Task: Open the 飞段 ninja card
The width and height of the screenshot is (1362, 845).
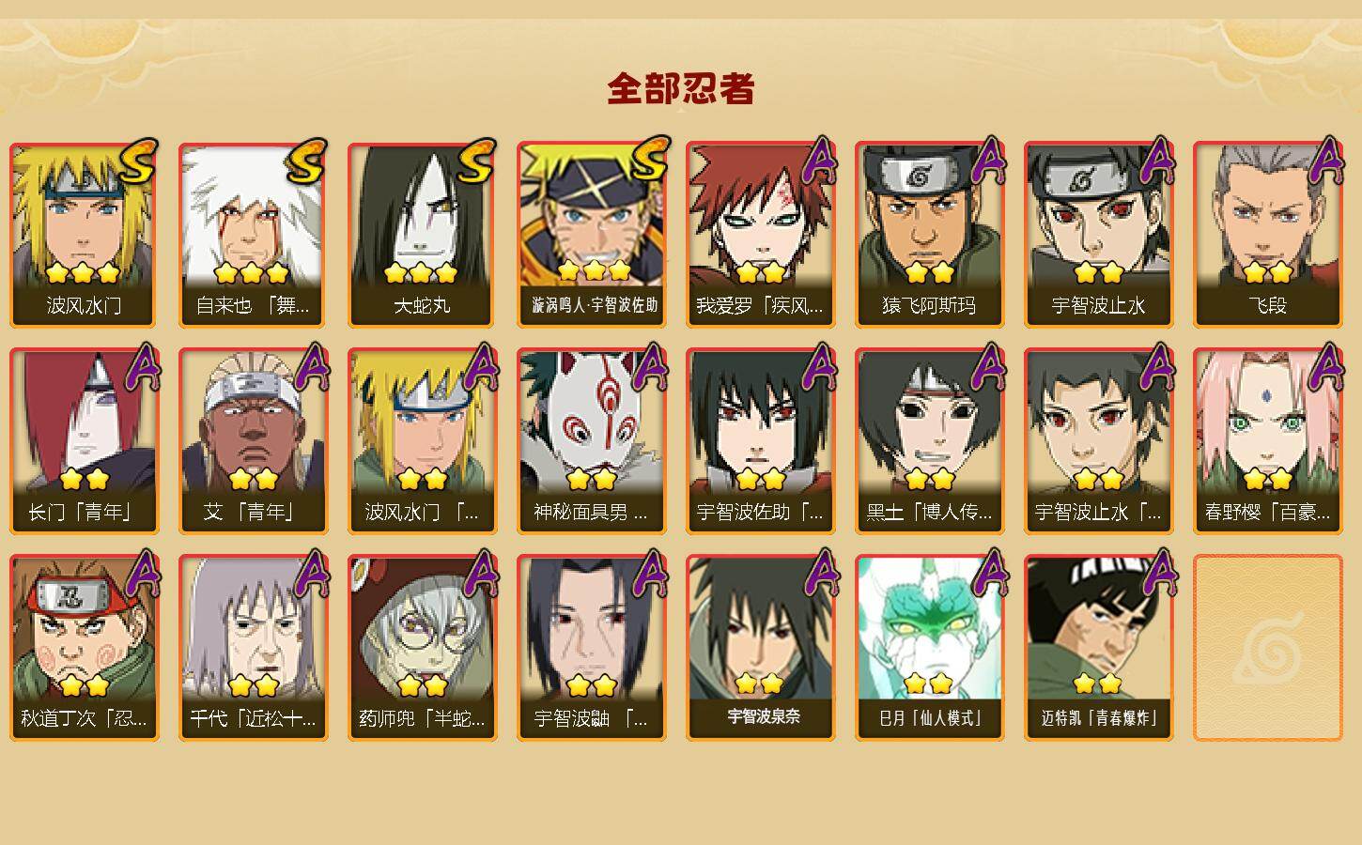Action: (x=1267, y=235)
